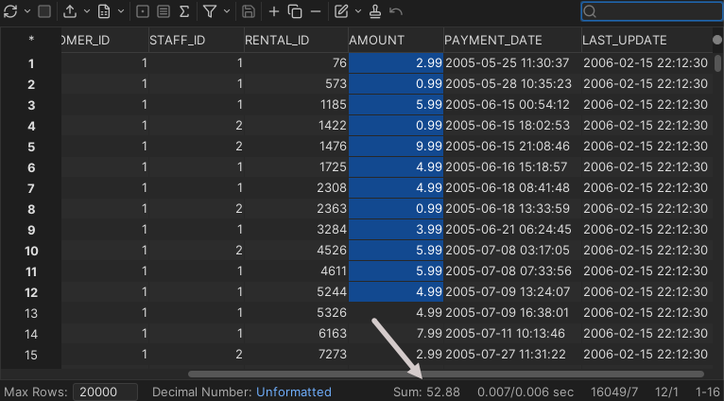The height and width of the screenshot is (401, 724).
Task: Delete row using the minus icon
Action: 315,11
